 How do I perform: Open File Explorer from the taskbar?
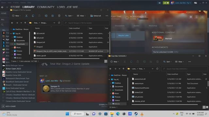(x=112, y=114)
